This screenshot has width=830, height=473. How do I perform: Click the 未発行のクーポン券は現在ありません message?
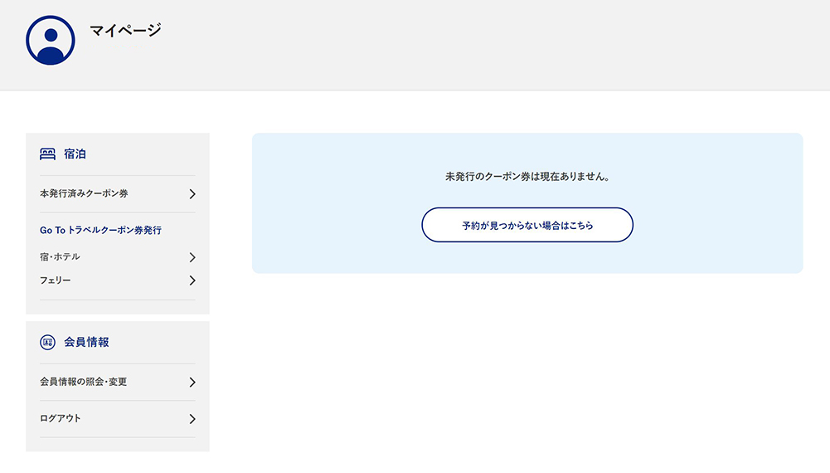pyautogui.click(x=527, y=177)
